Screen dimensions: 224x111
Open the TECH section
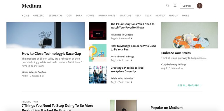coord(148,15)
